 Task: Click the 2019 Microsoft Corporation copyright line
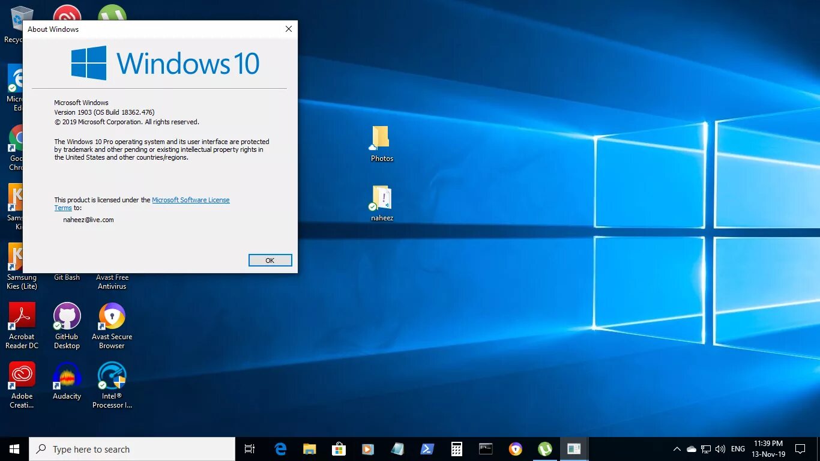[x=127, y=122]
